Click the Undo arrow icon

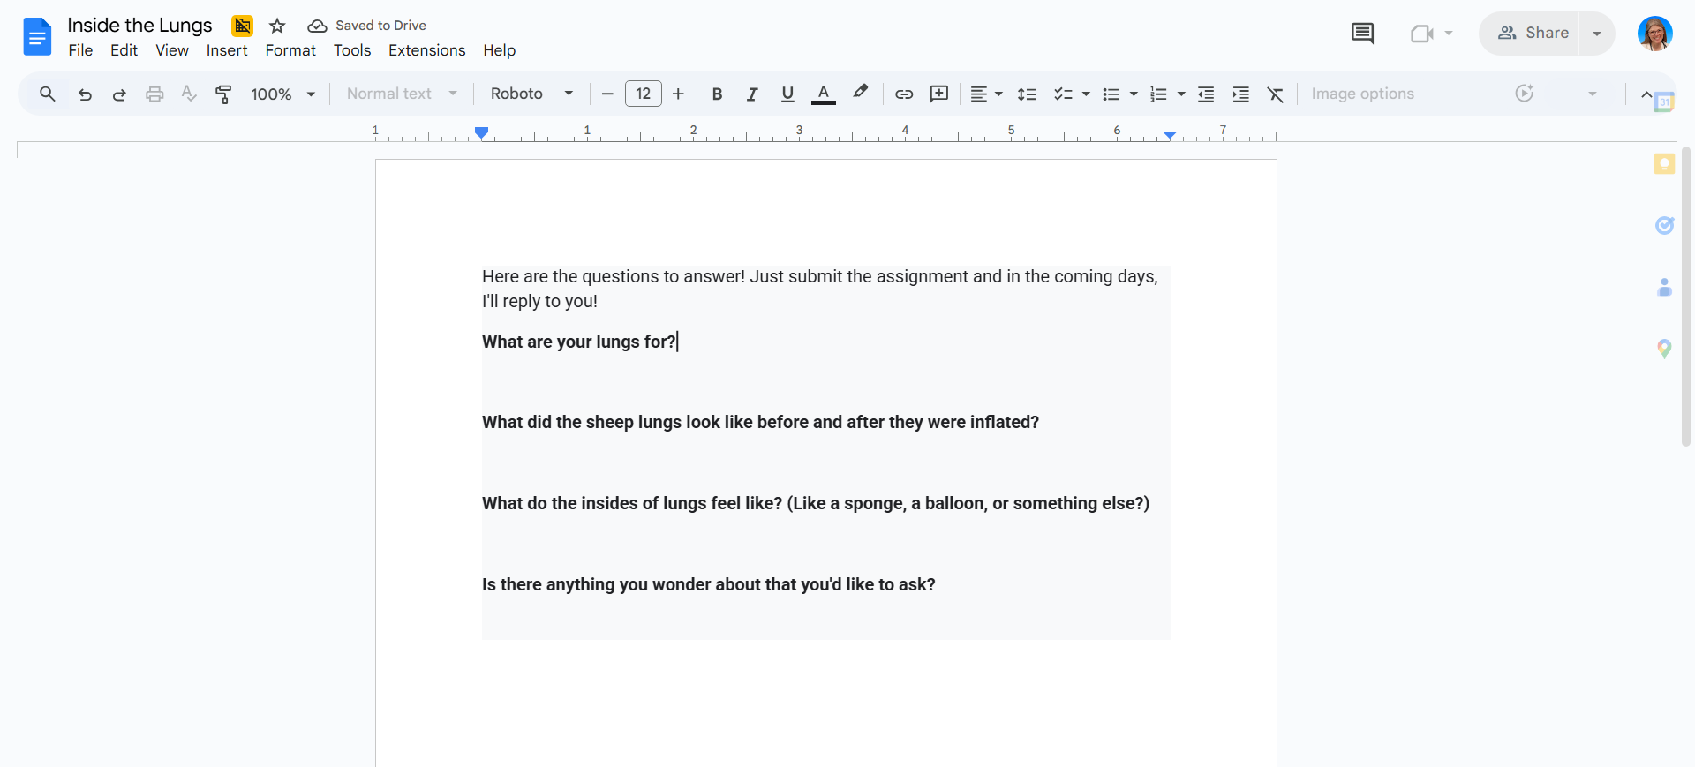85,94
